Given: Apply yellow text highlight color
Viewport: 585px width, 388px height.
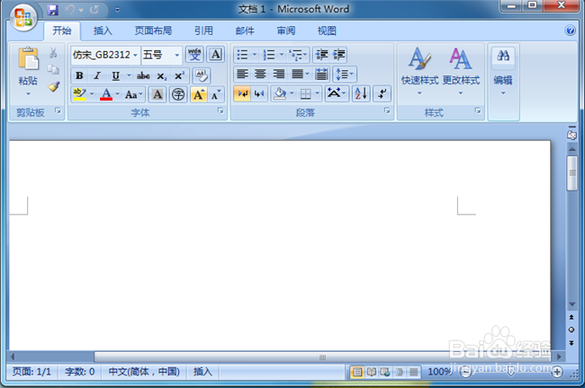Looking at the screenshot, I should coord(79,93).
